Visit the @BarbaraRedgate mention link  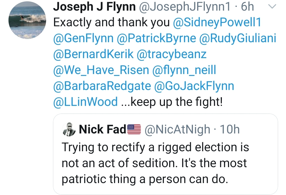pos(102,86)
